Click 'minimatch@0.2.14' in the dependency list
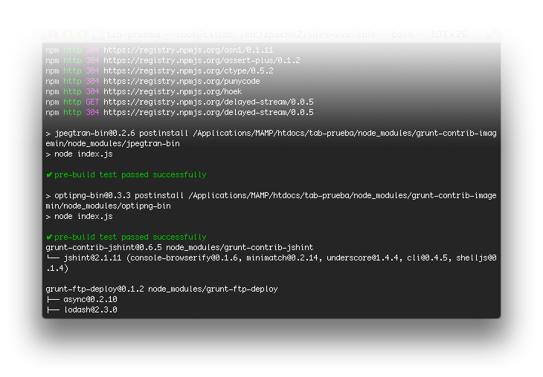The image size is (543, 377). pos(282,258)
